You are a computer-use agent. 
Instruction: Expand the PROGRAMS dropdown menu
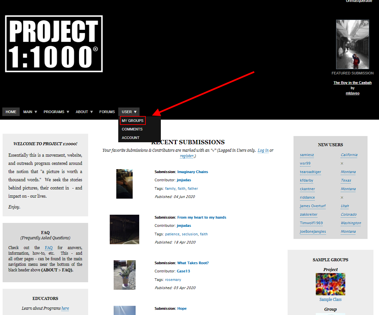(56, 112)
